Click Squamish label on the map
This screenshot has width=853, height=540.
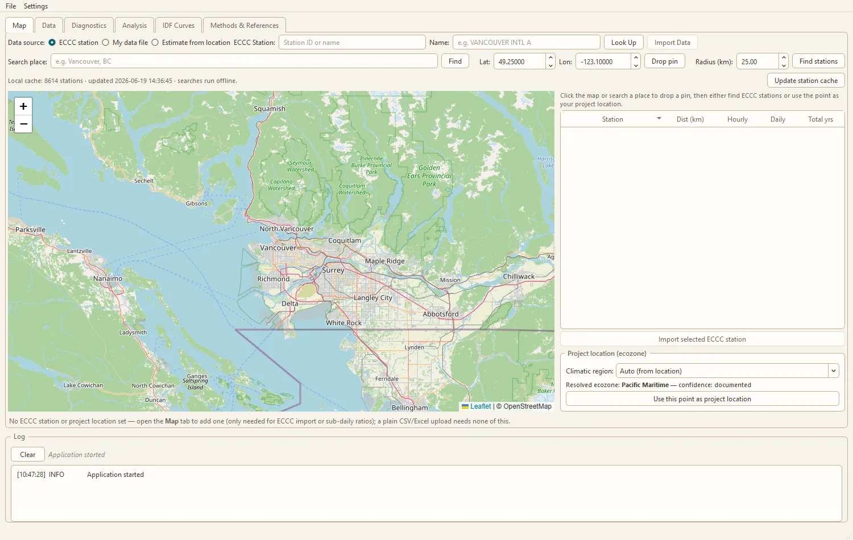click(x=270, y=109)
